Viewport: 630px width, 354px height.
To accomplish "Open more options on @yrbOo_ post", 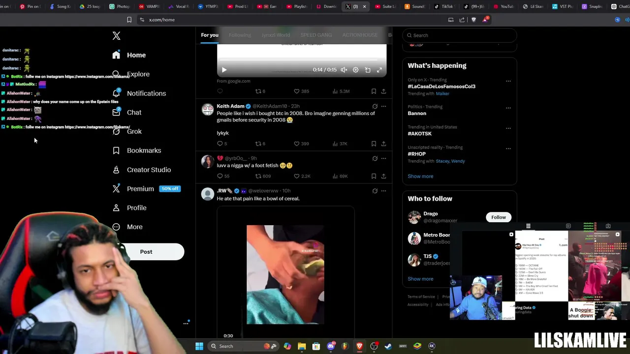I will [383, 158].
